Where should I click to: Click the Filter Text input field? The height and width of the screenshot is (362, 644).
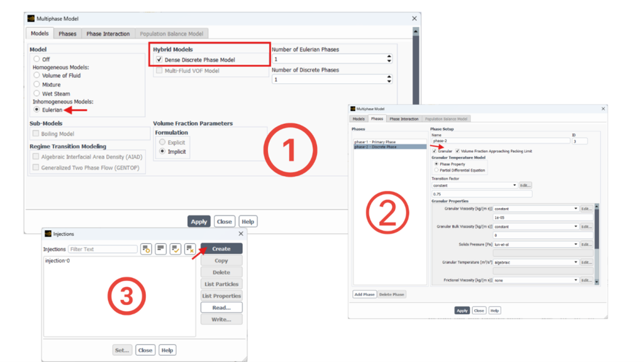pos(103,250)
